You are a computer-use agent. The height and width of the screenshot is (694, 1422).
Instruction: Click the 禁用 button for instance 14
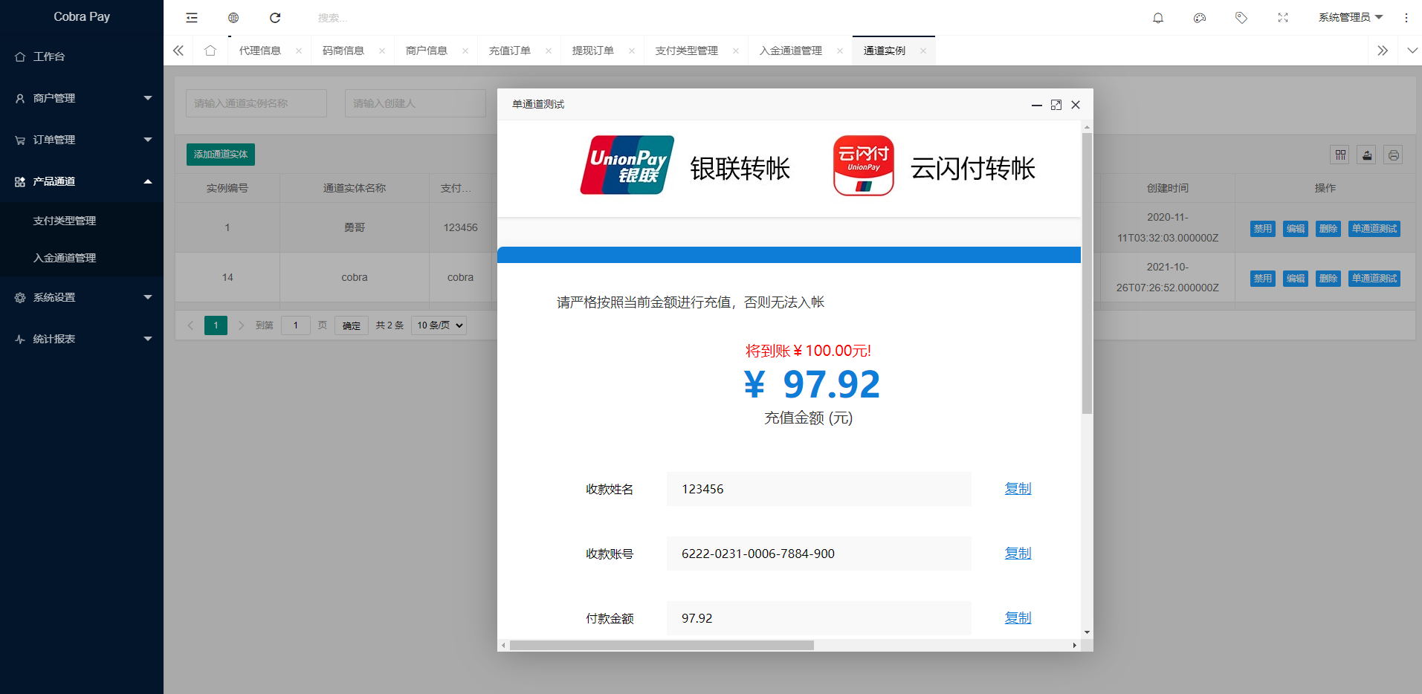1262,278
